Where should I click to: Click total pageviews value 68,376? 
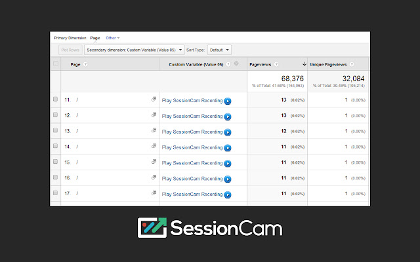[x=293, y=79]
